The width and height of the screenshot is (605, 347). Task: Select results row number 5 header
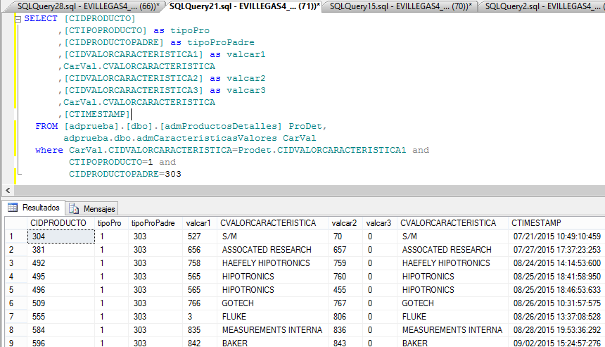pyautogui.click(x=15, y=290)
